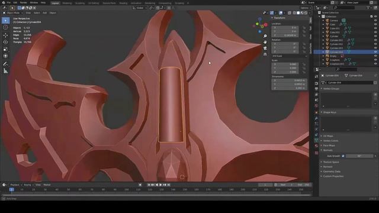The height and width of the screenshot is (213, 379).
Task: Open the Marker timeline menu
Action: click(x=47, y=185)
